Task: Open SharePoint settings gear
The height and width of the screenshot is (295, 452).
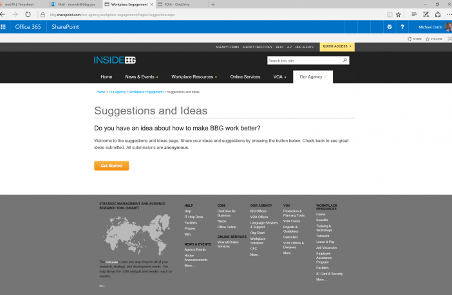Action: [389, 26]
